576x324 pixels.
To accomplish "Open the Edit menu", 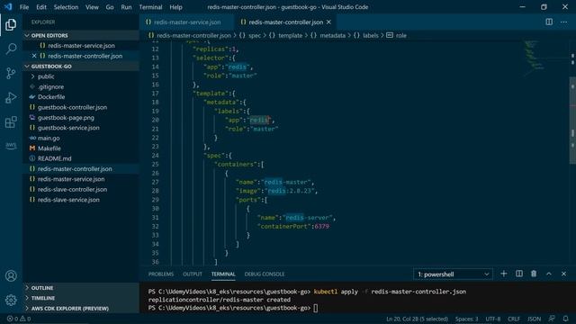I will pyautogui.click(x=41, y=7).
